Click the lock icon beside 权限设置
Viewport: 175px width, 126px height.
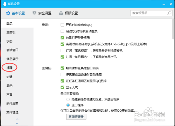click(x=61, y=13)
